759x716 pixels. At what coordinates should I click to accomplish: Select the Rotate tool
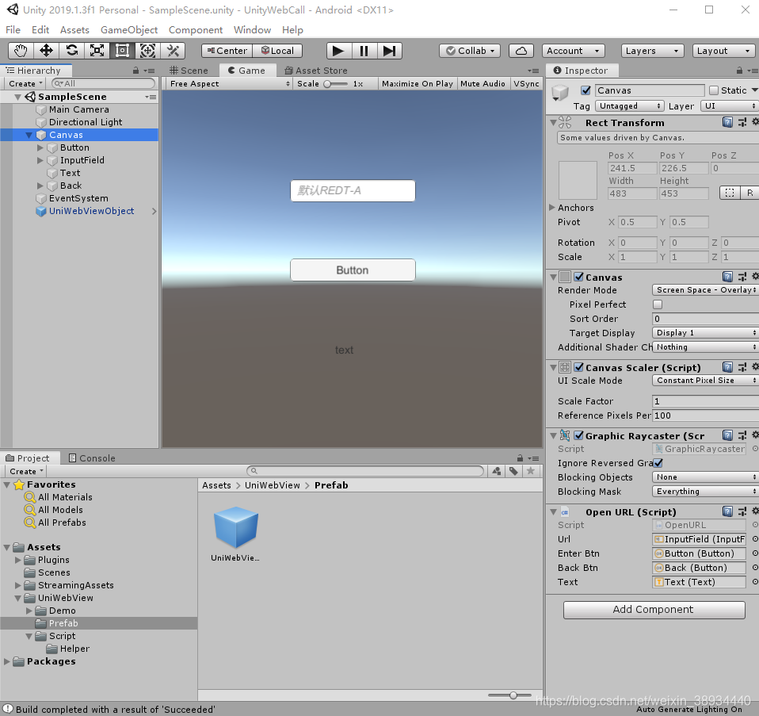click(71, 50)
